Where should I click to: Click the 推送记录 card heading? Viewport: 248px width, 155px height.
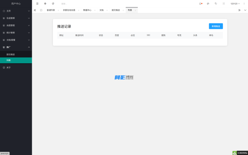(64, 26)
